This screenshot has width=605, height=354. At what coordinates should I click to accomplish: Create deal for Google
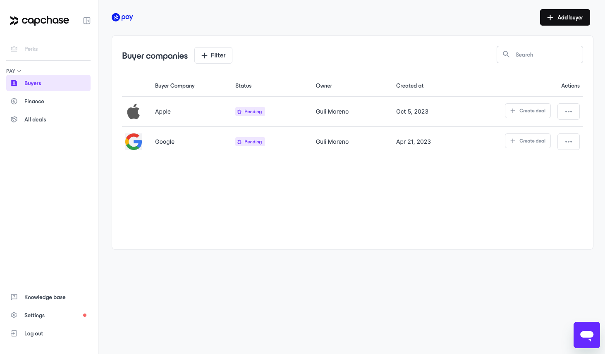528,141
